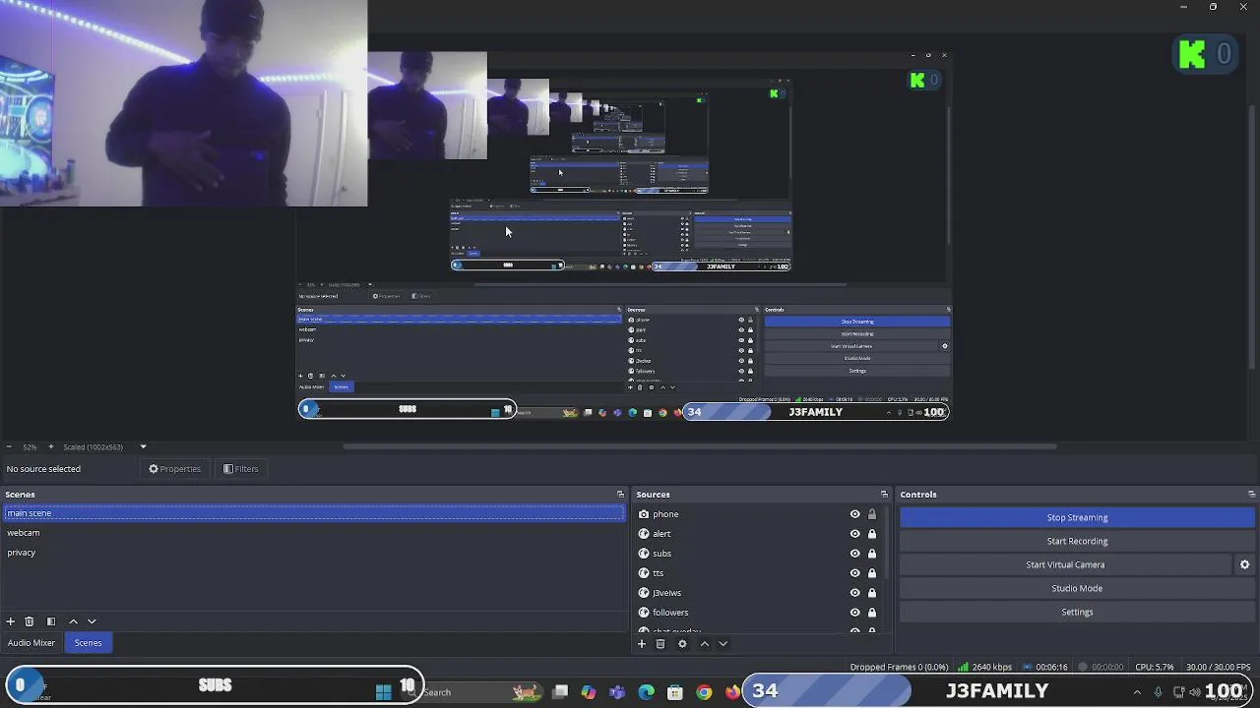Open Windows Start menu
Viewport: 1260px width, 708px height.
(384, 692)
